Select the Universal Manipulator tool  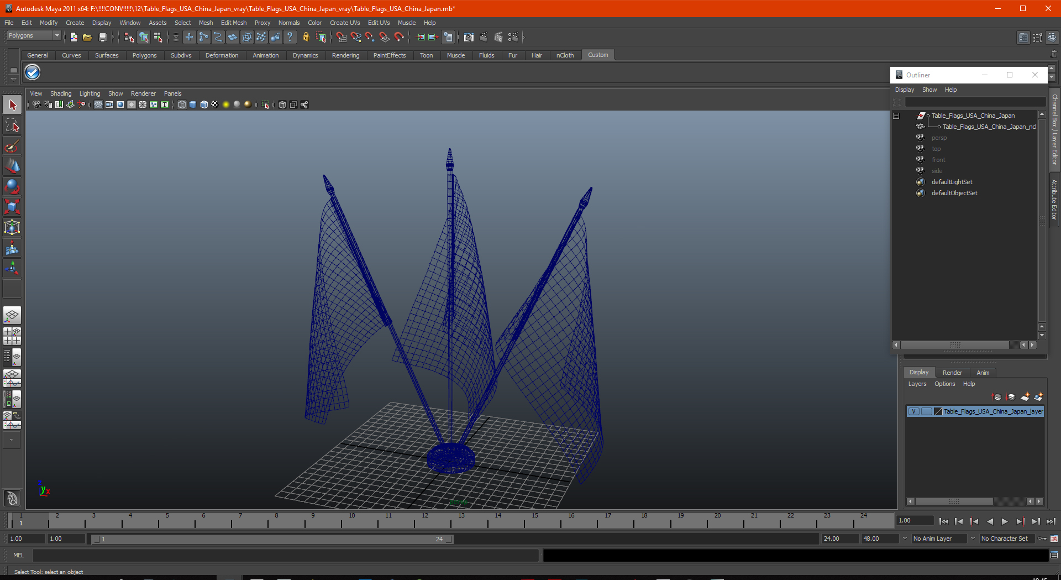coord(12,228)
